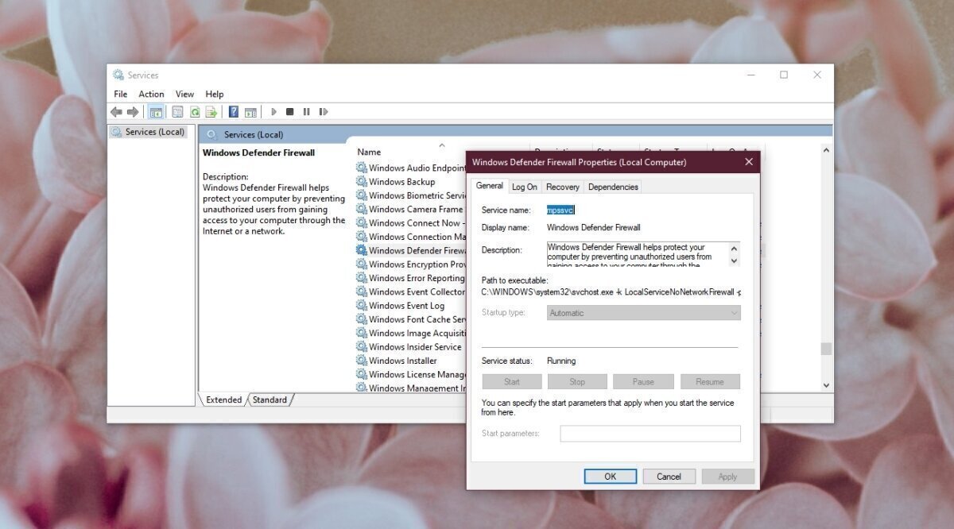Restart the service using the toolbar icon
This screenshot has height=529, width=954.
tap(324, 111)
